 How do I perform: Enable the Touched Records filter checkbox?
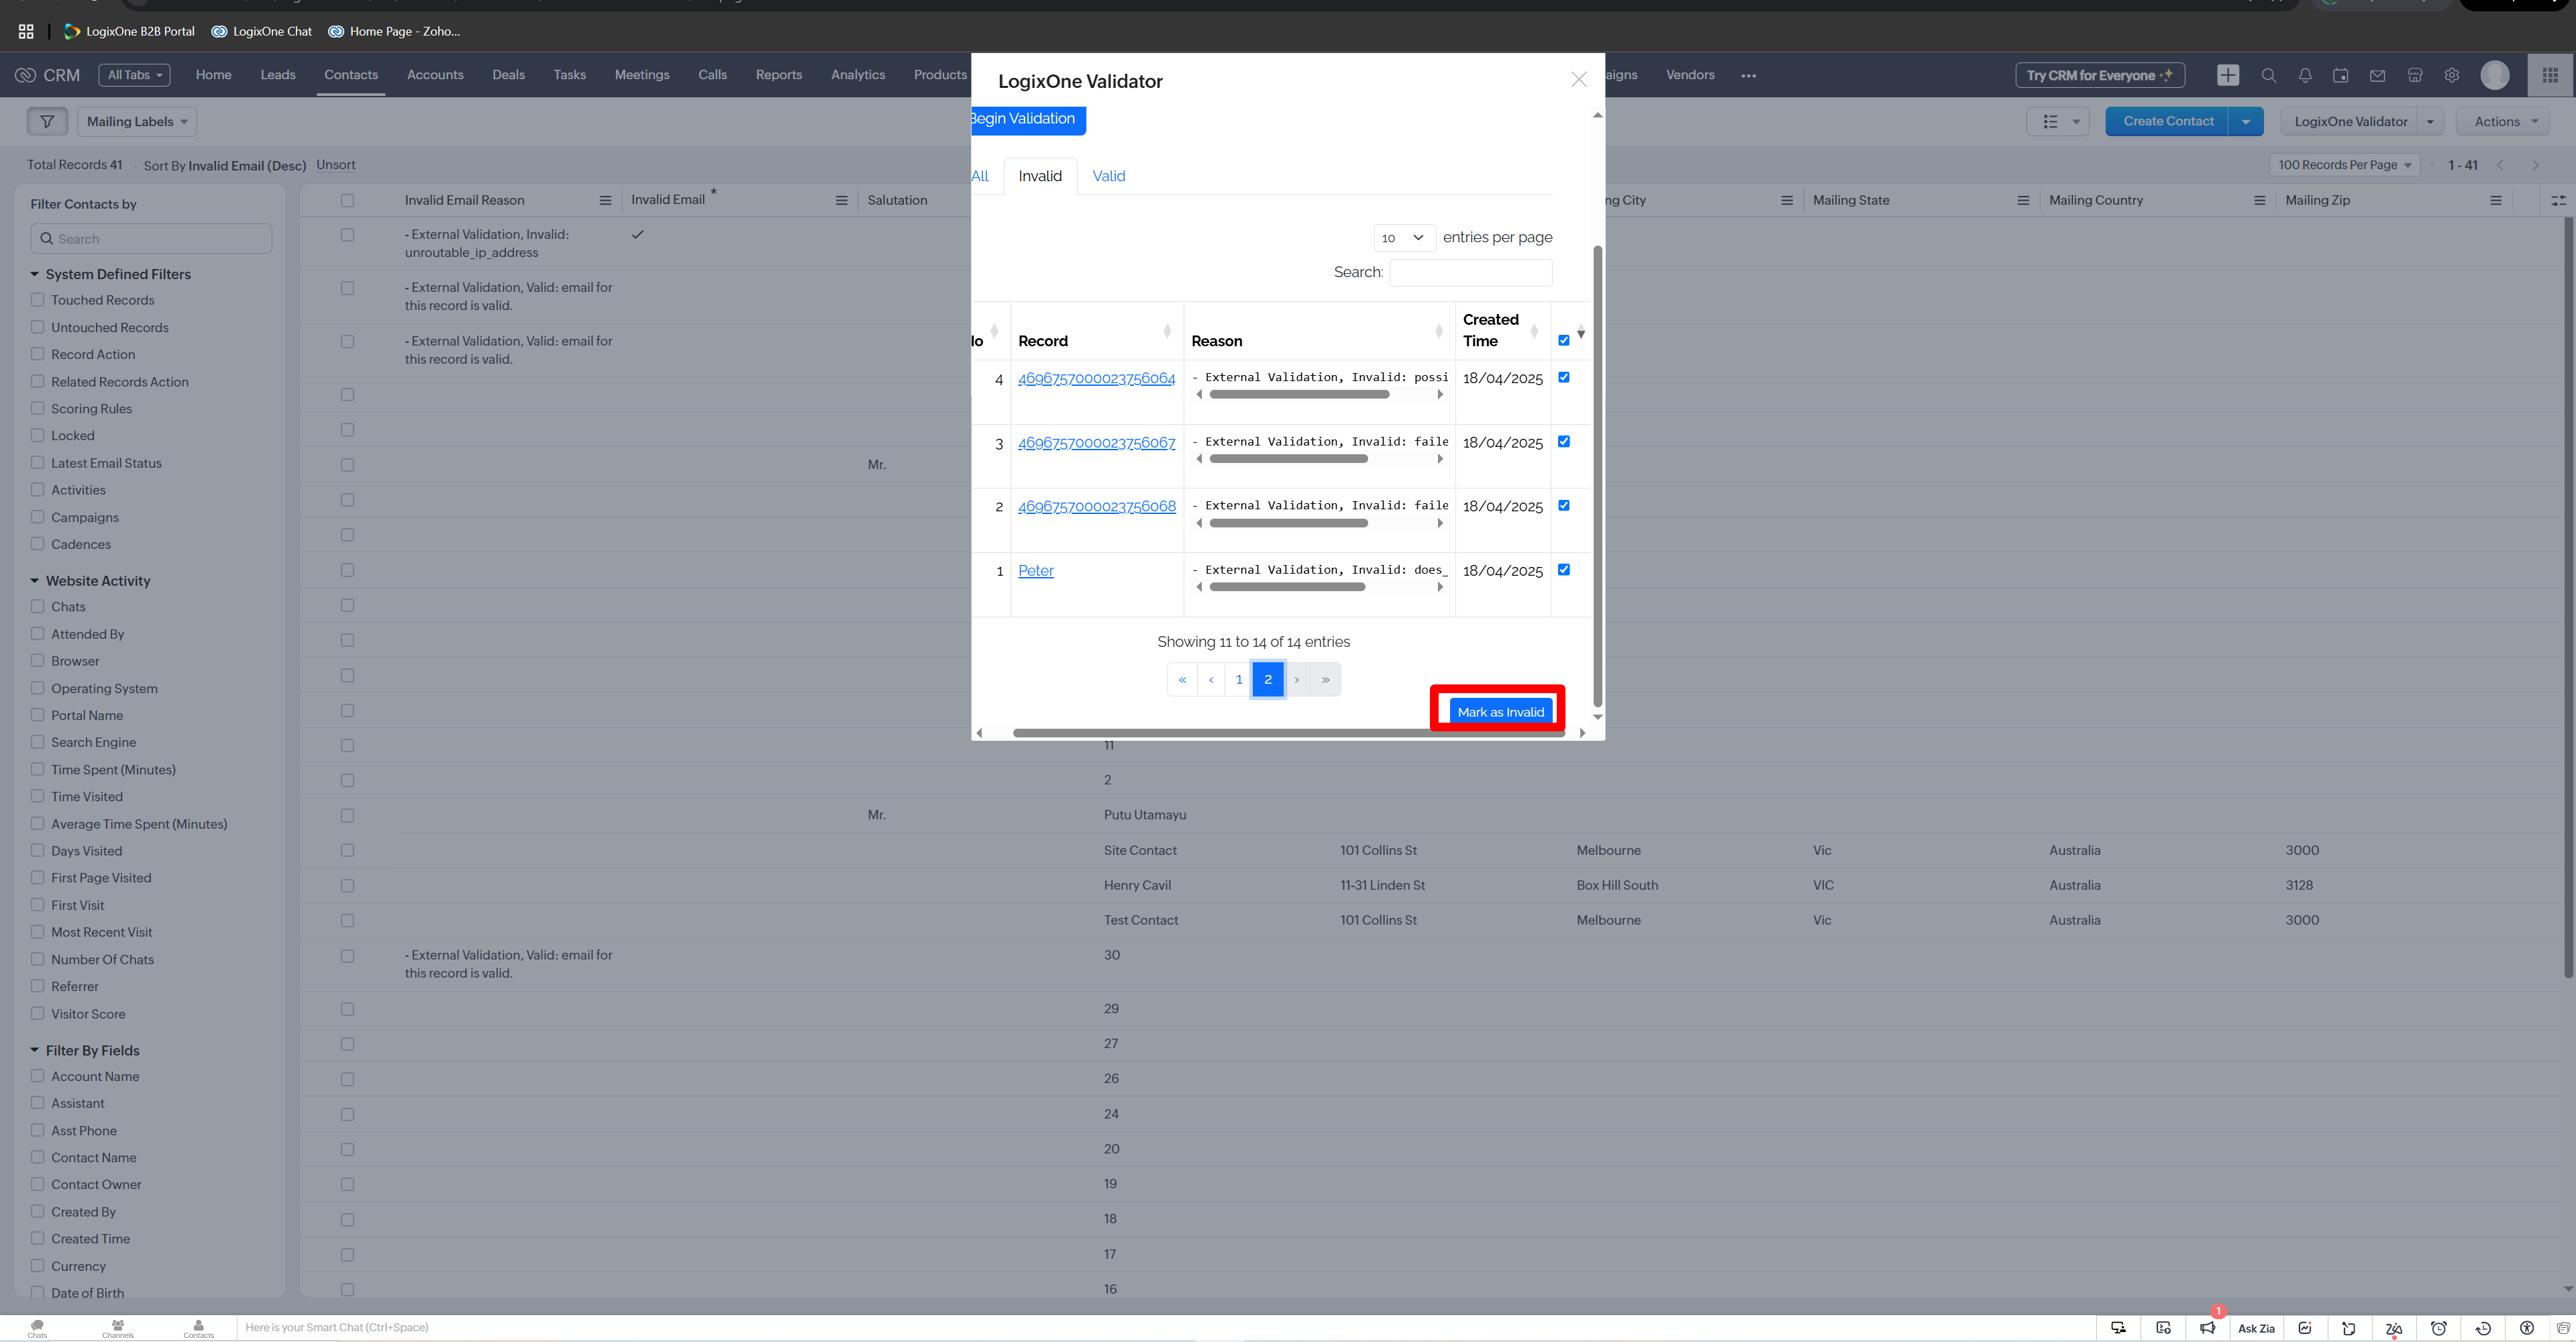(x=37, y=299)
